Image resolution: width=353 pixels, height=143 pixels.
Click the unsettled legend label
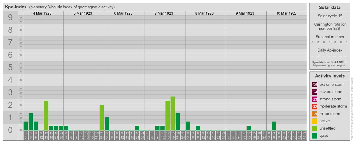point(328,128)
